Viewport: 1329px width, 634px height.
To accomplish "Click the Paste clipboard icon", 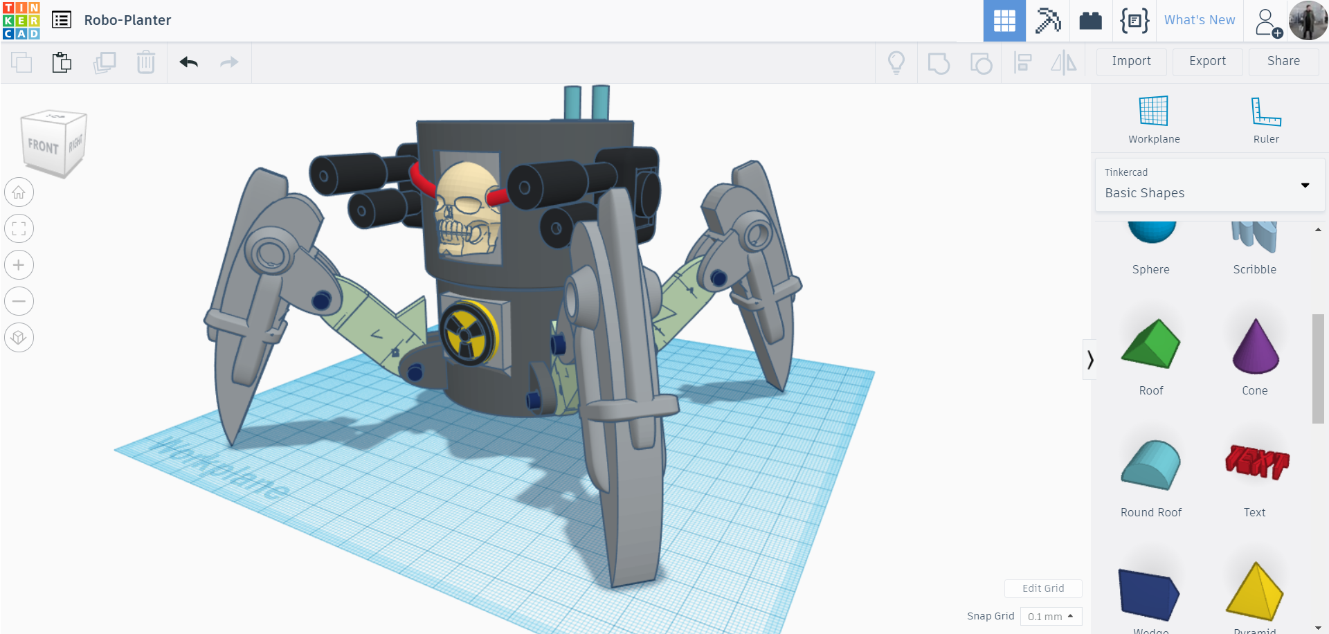I will point(62,62).
